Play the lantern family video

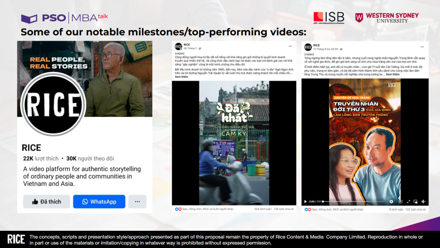pyautogui.click(x=305, y=202)
